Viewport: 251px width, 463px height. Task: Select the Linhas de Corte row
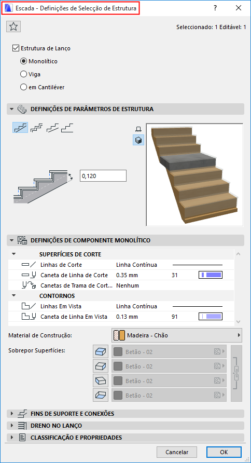[x=121, y=265]
